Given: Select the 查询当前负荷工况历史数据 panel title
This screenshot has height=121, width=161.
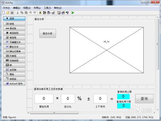Looking at the screenshot, I should pyautogui.click(x=48, y=89).
